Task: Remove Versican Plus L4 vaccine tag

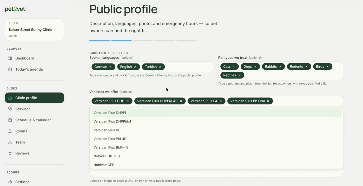Action: pyautogui.click(x=221, y=101)
